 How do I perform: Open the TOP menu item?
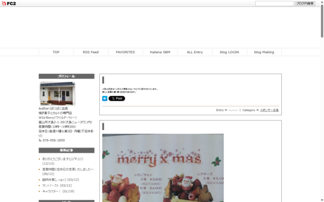[56, 52]
